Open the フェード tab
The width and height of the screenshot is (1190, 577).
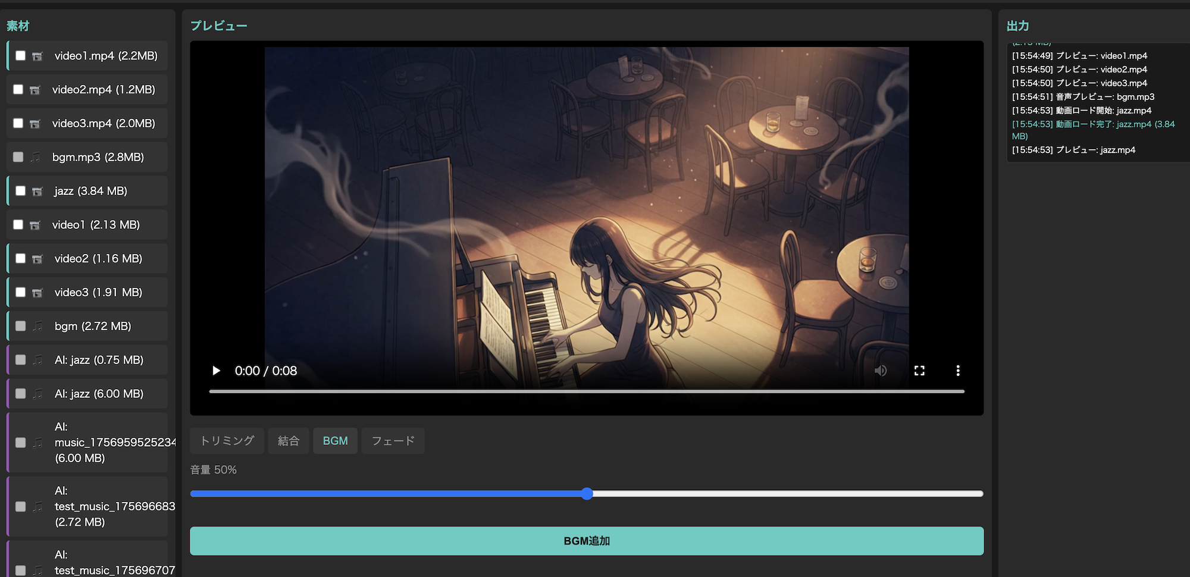(x=393, y=441)
